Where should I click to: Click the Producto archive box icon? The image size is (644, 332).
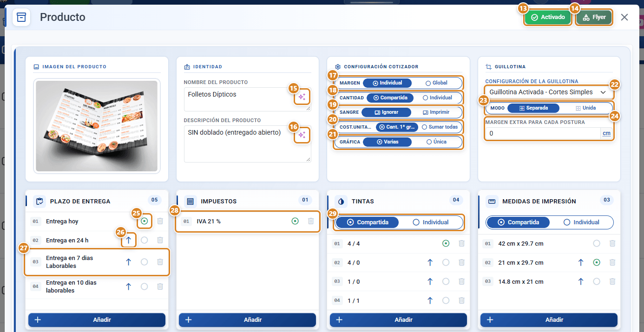pyautogui.click(x=21, y=17)
